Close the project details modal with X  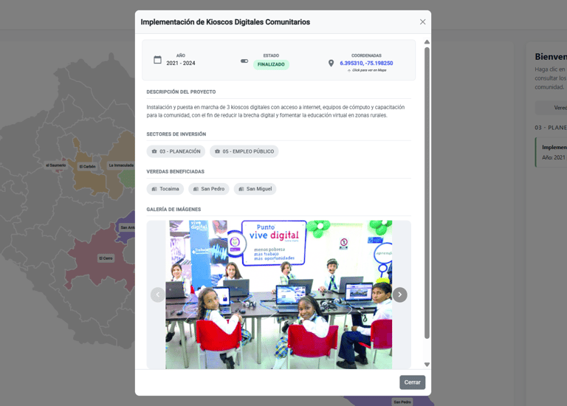(422, 22)
